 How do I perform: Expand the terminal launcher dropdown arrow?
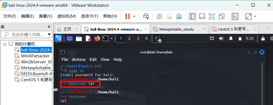pyautogui.click(x=112, y=38)
